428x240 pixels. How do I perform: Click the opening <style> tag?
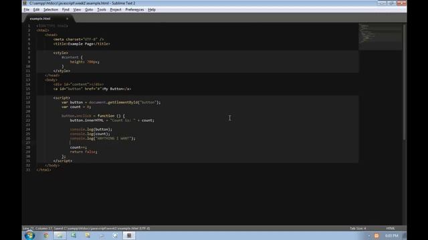(61, 53)
